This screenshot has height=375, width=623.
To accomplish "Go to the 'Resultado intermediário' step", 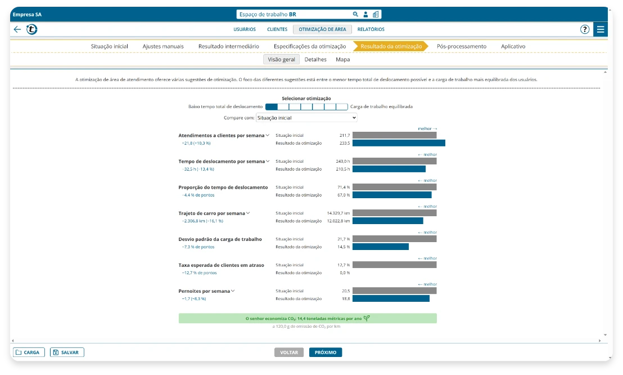I will 228,46.
